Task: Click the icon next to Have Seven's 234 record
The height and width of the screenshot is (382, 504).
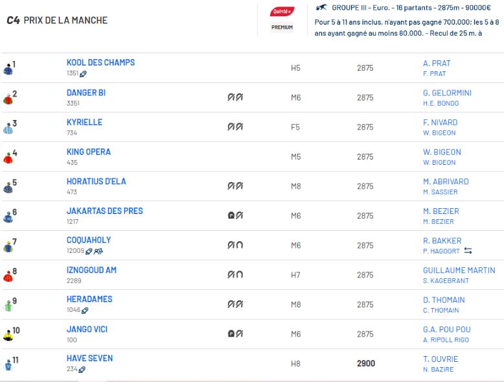Action: (x=82, y=370)
